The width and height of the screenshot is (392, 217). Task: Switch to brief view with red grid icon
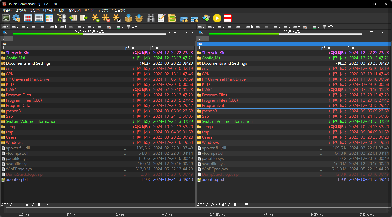(28, 18)
